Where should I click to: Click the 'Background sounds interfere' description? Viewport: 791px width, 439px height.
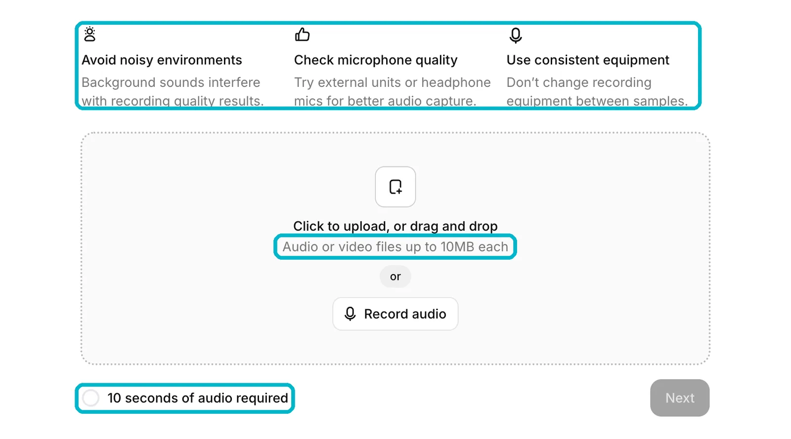(x=173, y=91)
